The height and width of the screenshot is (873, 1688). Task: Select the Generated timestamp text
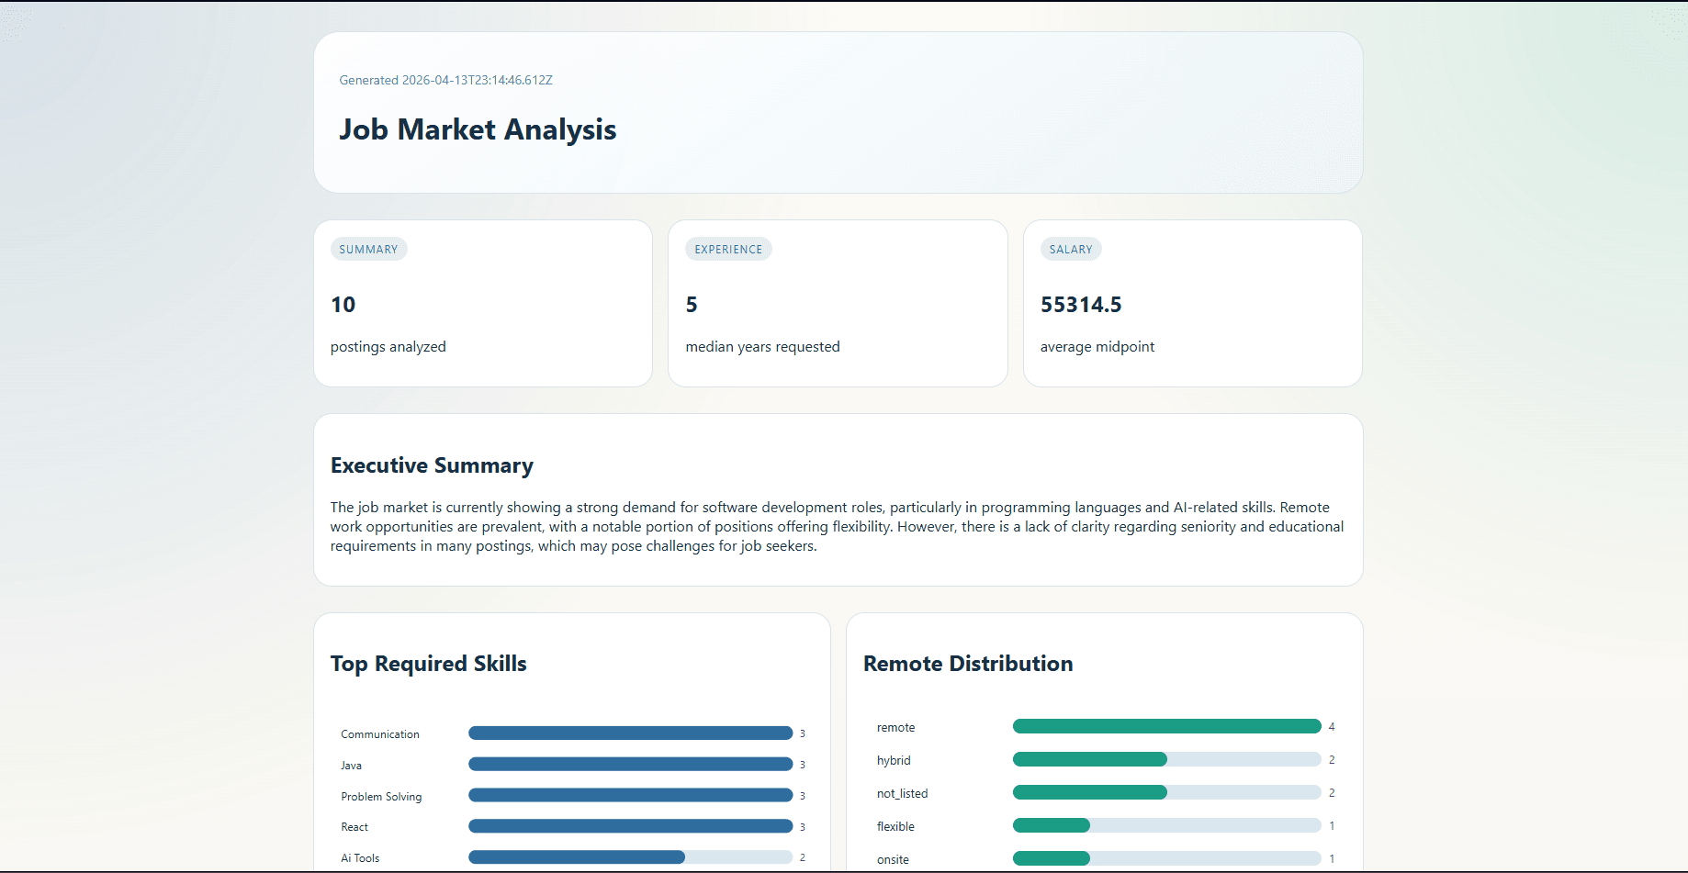click(445, 80)
